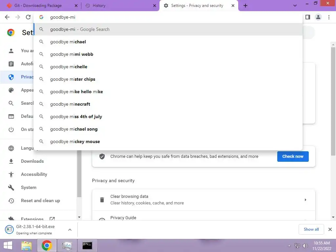This screenshot has width=336, height=252.
Task: Click the Chrome taskbar icon
Action: [47, 245]
